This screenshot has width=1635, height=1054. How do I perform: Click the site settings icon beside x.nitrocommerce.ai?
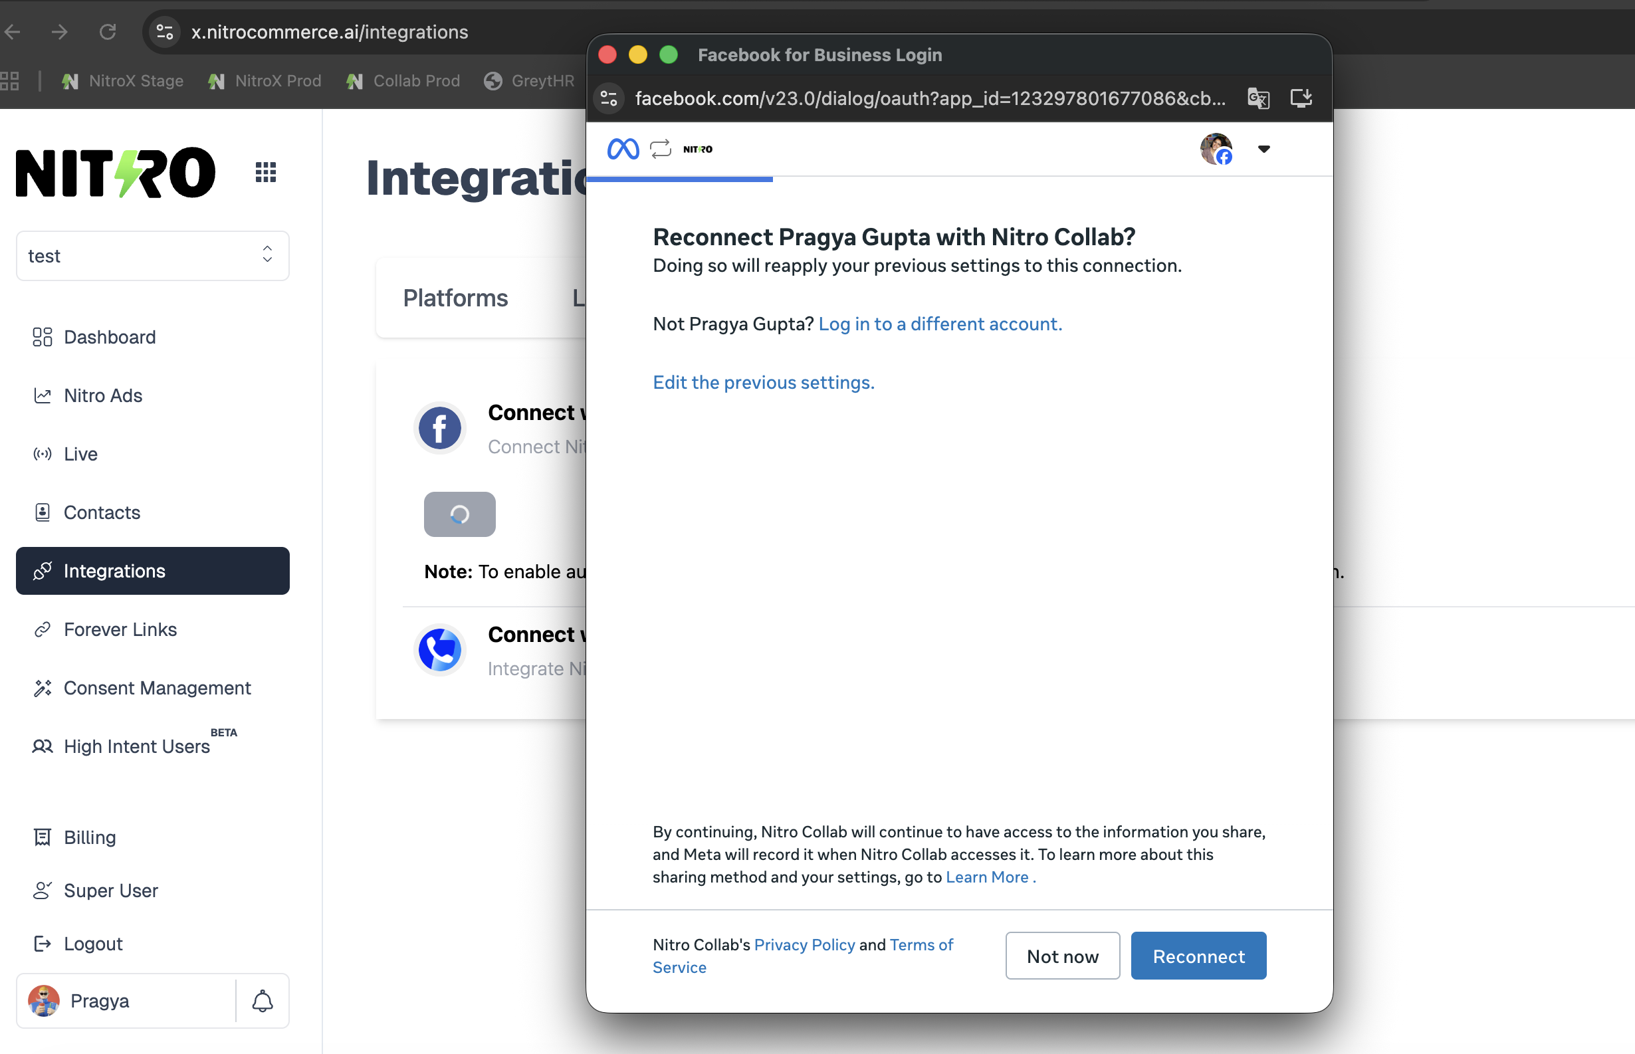[165, 31]
